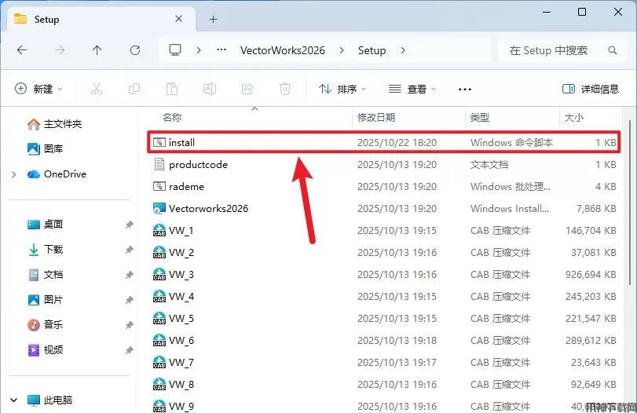Viewport: 637px width, 413px height.
Task: Unpin Documents (文档) using its pin icon
Action: tap(129, 275)
